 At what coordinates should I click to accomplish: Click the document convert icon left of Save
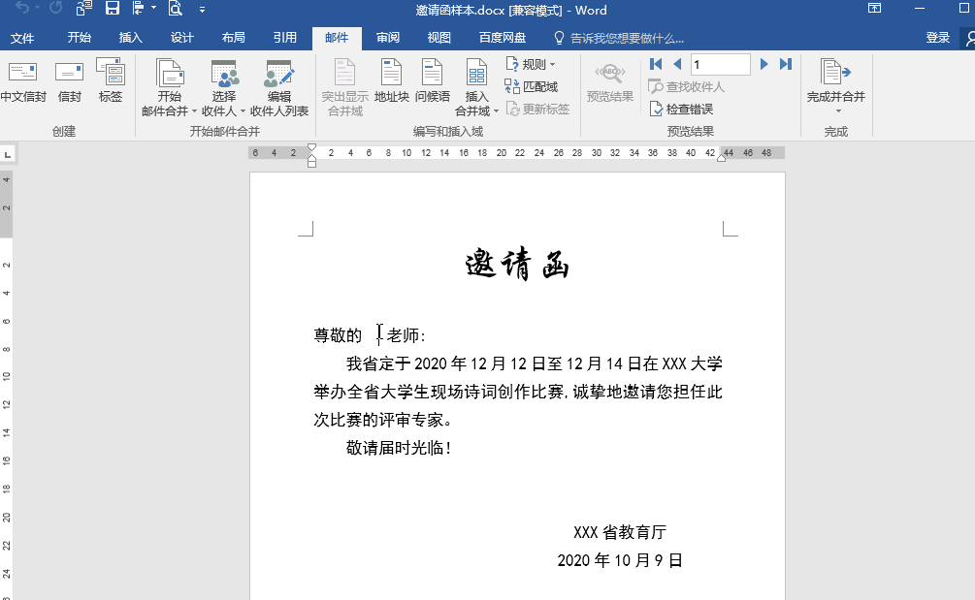(84, 8)
